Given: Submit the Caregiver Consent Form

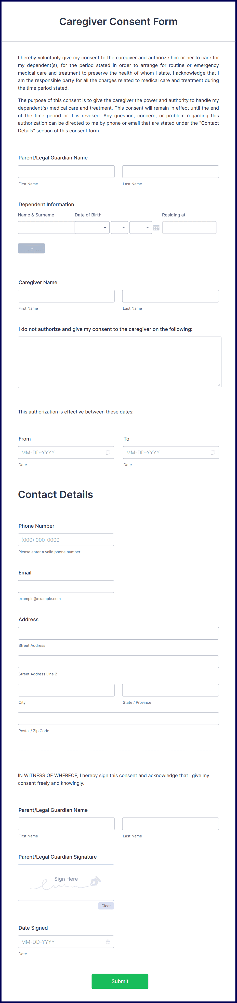Looking at the screenshot, I should click(x=120, y=981).
